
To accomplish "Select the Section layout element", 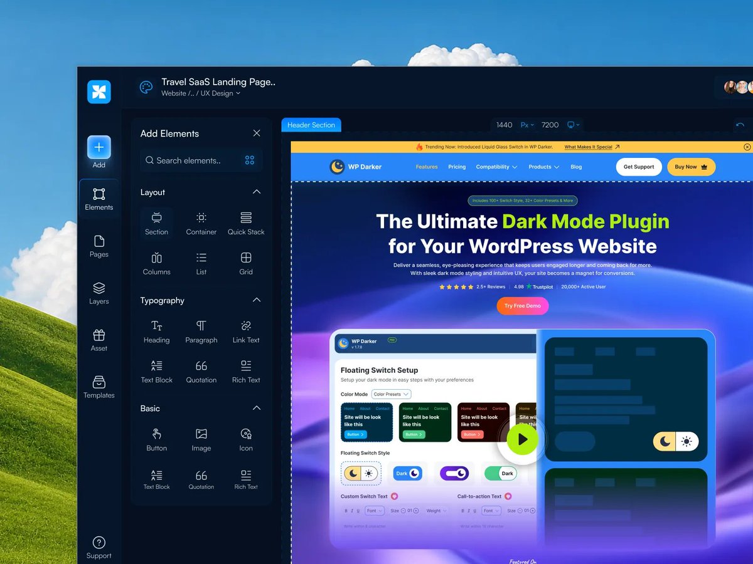I will [x=157, y=223].
